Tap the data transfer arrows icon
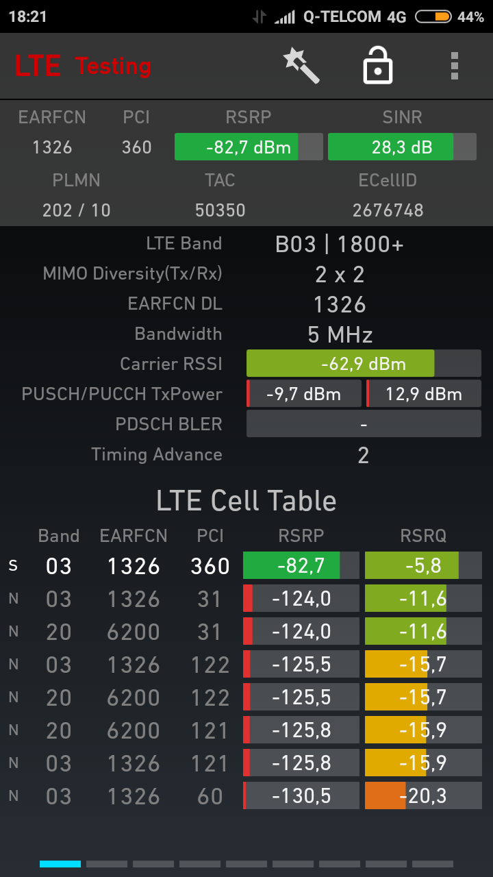 259,17
